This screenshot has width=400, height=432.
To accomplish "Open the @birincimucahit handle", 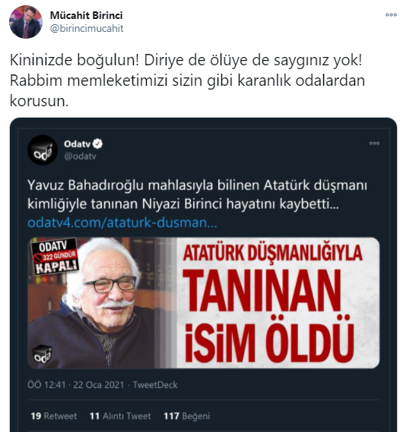I will click(x=87, y=29).
